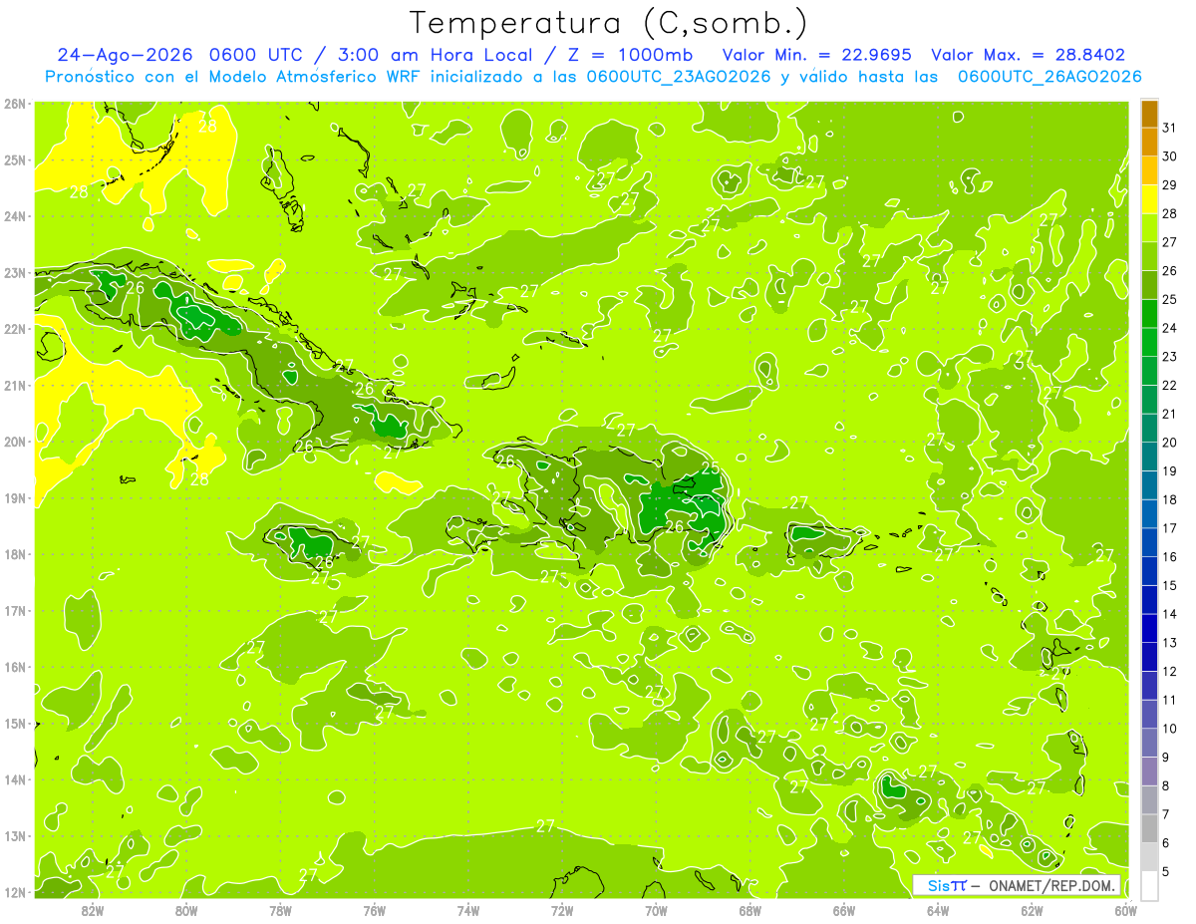Click the '23N' latitude axis label

(14, 272)
